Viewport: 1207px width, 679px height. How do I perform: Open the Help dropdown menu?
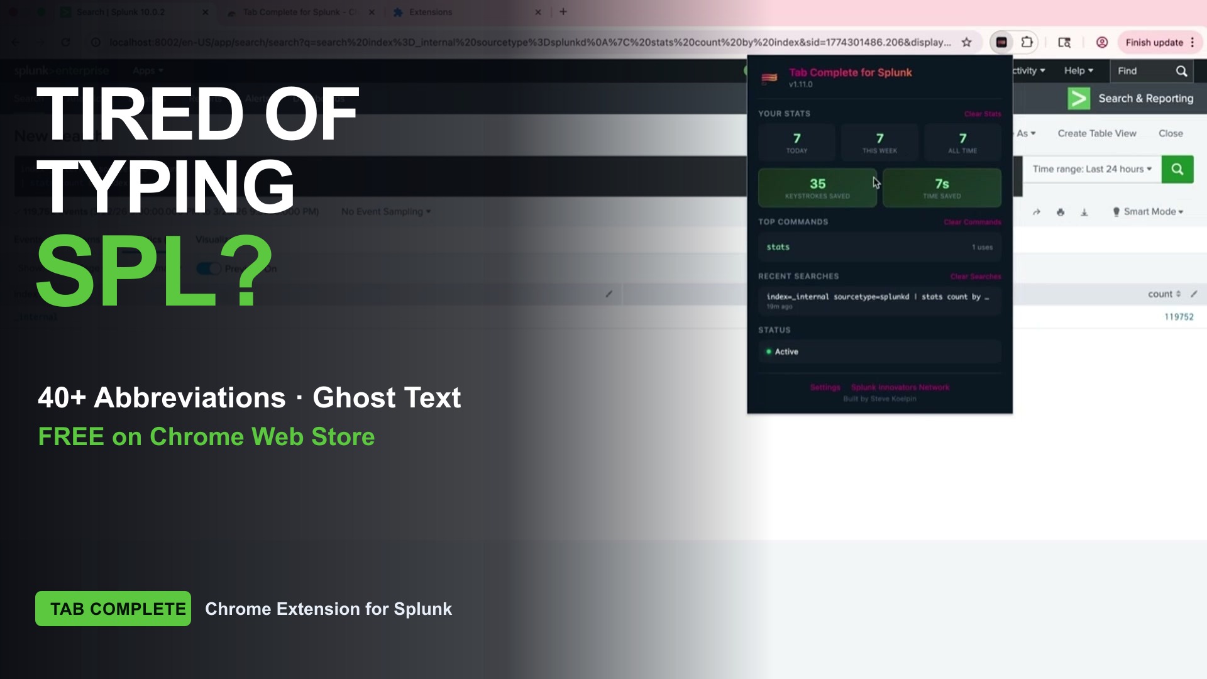click(1079, 70)
